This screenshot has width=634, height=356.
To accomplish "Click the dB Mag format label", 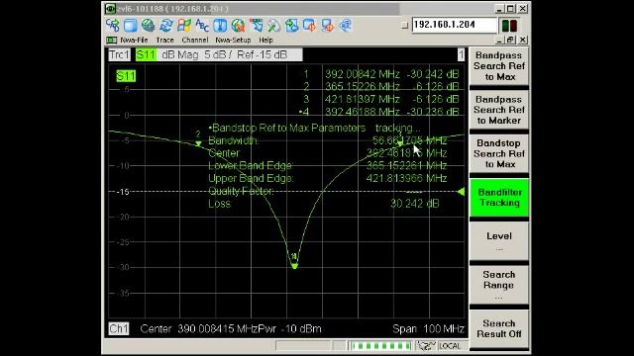I will (179, 54).
